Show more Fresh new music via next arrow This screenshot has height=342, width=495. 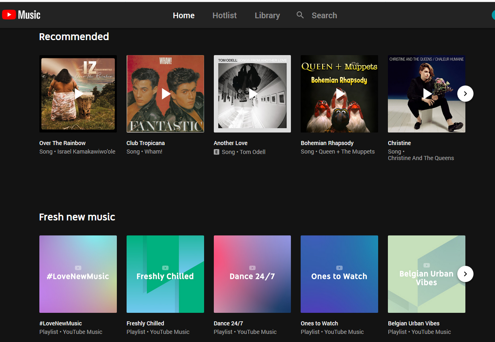click(465, 274)
